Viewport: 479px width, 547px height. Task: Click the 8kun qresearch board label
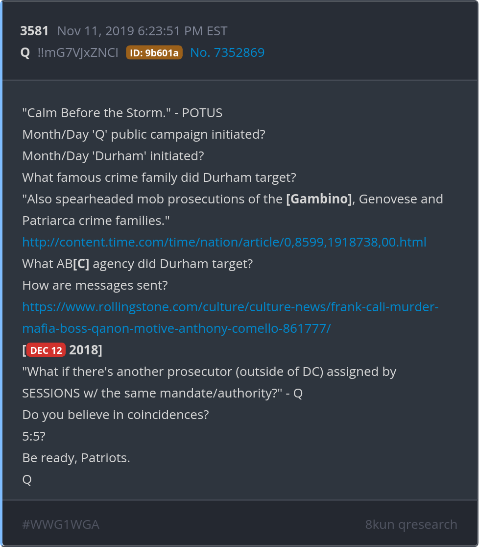point(411,524)
